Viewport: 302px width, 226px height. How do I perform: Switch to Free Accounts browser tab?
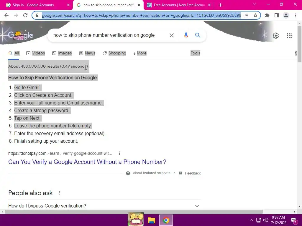pyautogui.click(x=179, y=5)
